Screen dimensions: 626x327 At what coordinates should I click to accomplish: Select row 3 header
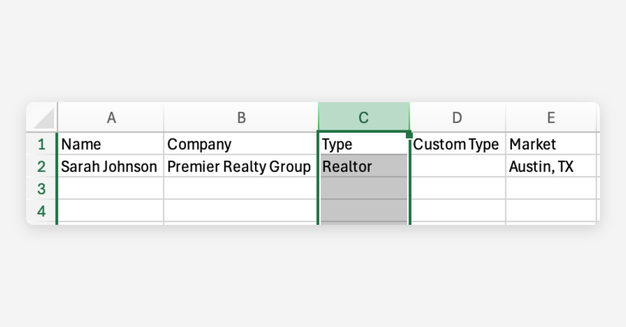[42, 189]
